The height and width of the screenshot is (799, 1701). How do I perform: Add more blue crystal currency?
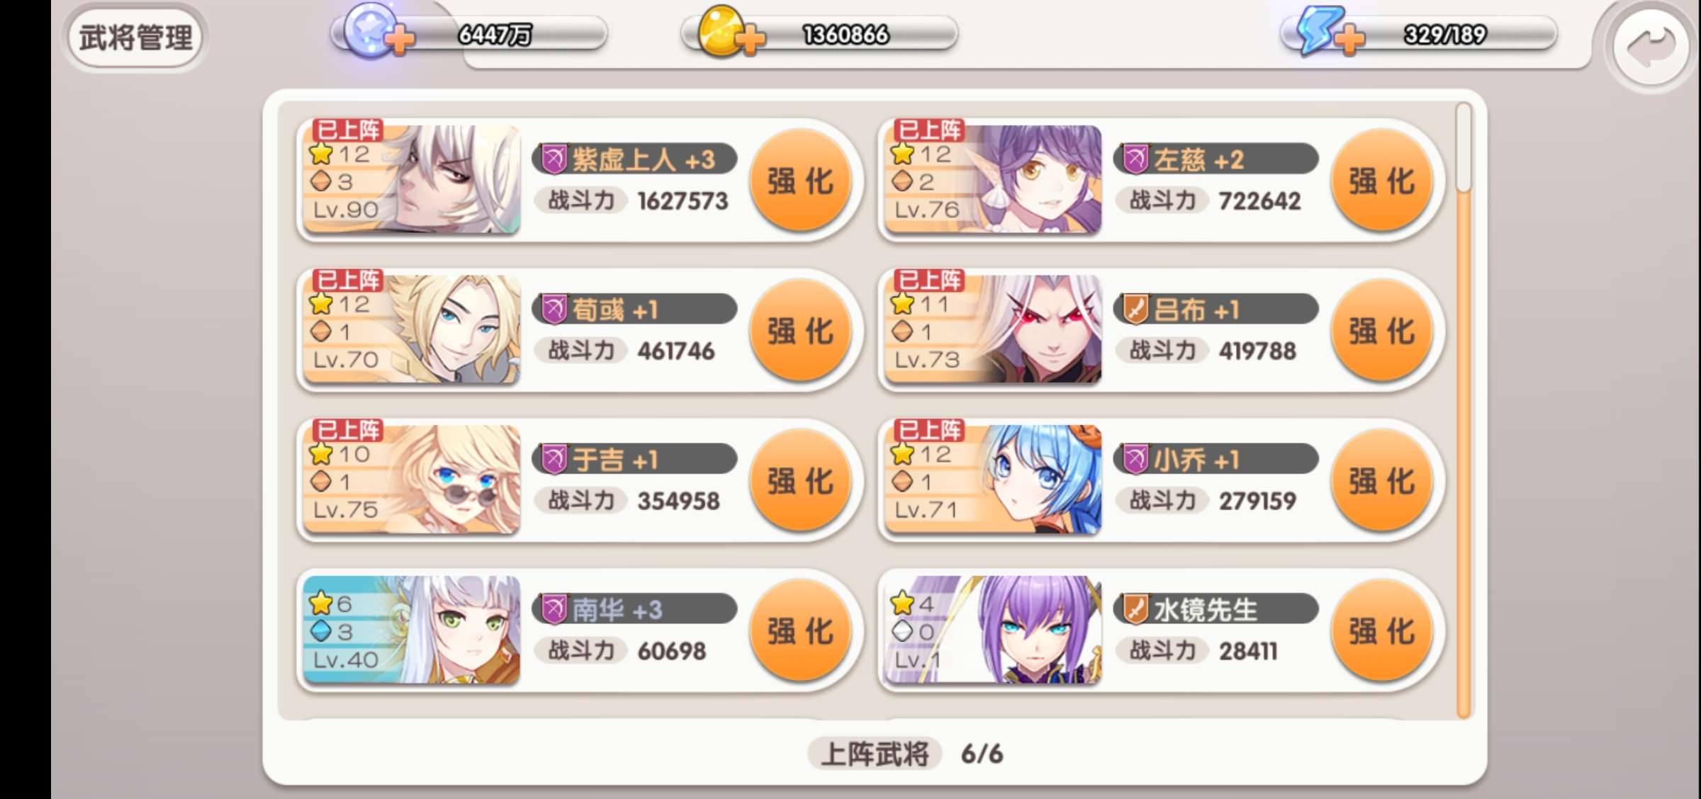coord(400,40)
